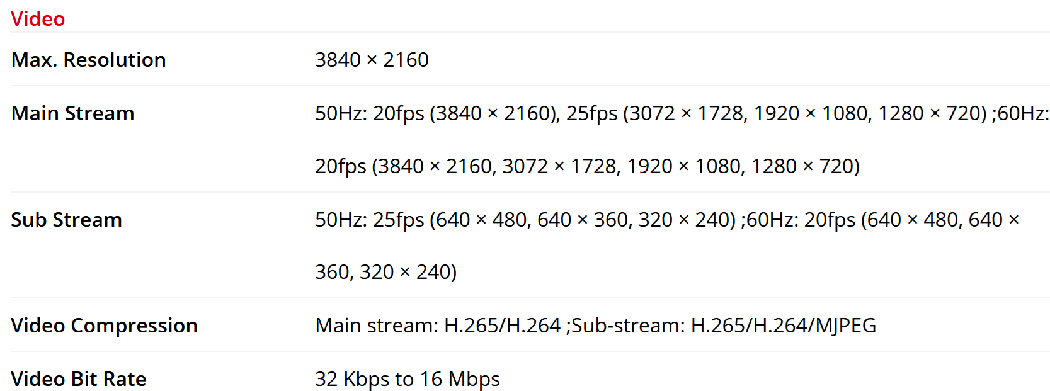Click the Sub Stream row label
This screenshot has height=391, width=1050.
click(66, 220)
